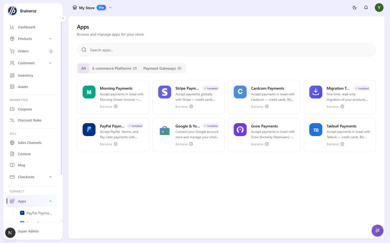Open the My Store dropdown arrow
Screen dimensions: 390x243
[x=110, y=8]
